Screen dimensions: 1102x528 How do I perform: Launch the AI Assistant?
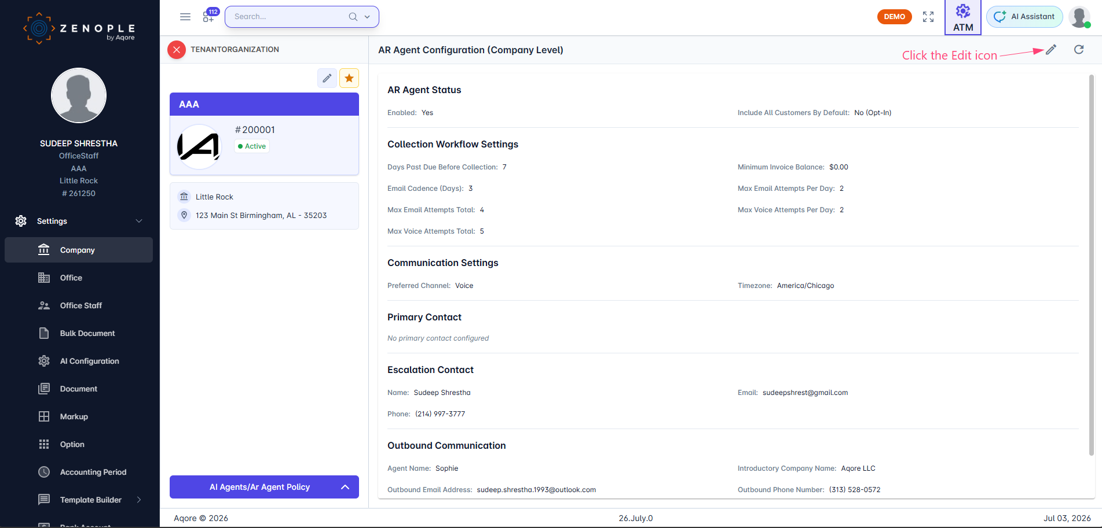[1024, 17]
